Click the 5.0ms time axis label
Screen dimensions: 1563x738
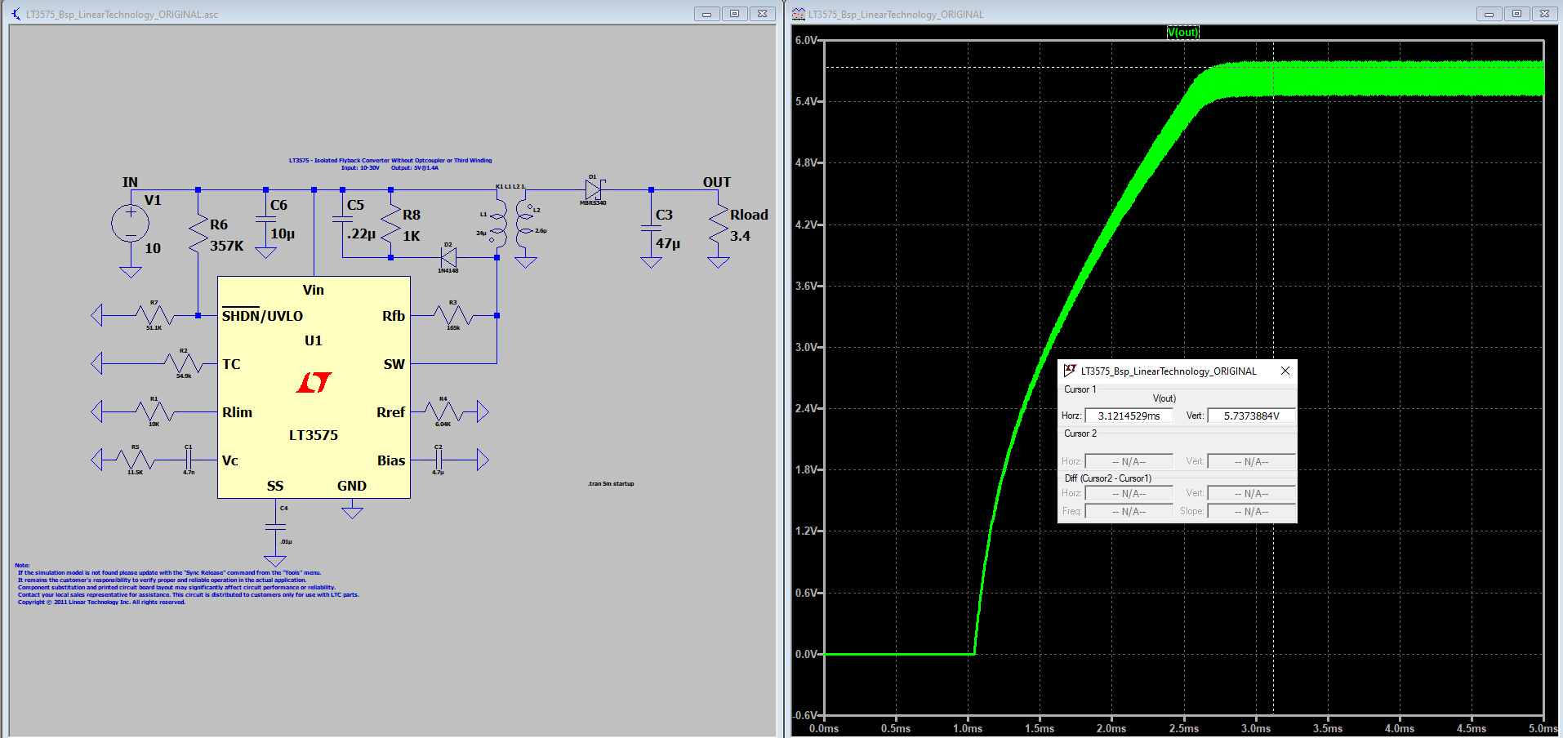click(1543, 728)
